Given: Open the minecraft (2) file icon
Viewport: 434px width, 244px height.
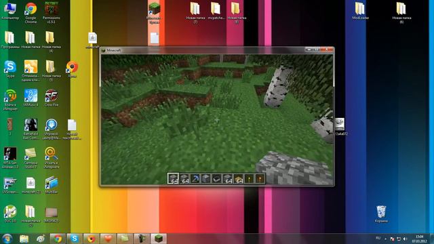Looking at the screenshot, I should point(31,185).
